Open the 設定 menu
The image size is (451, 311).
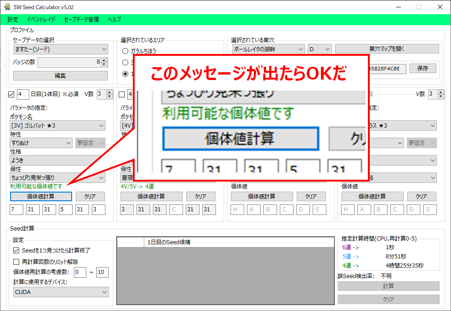click(x=13, y=19)
